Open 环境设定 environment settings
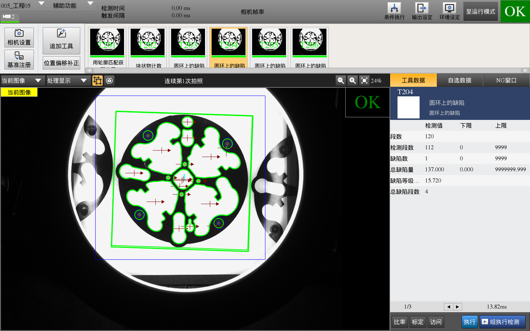 (x=449, y=11)
